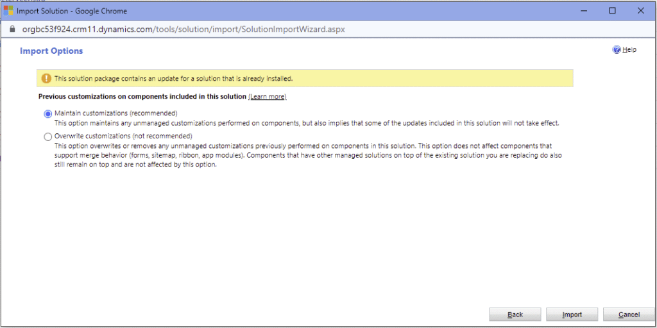
Task: Maximize the Import Solution window
Action: pyautogui.click(x=613, y=11)
